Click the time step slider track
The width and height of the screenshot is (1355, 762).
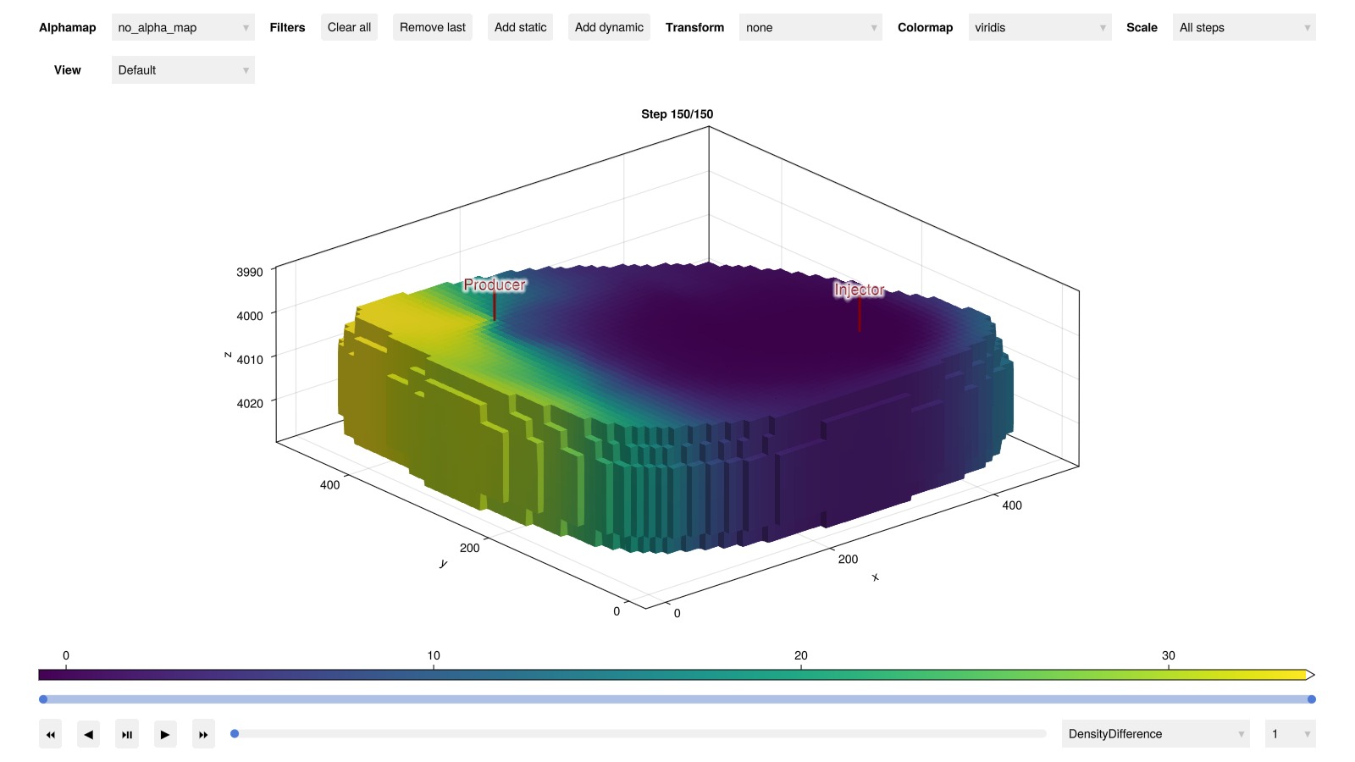click(x=639, y=734)
